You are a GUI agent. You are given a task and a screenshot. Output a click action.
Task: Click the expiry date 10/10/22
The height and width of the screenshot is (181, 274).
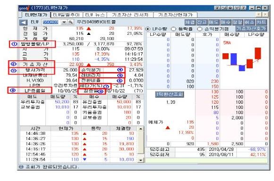coord(116,91)
